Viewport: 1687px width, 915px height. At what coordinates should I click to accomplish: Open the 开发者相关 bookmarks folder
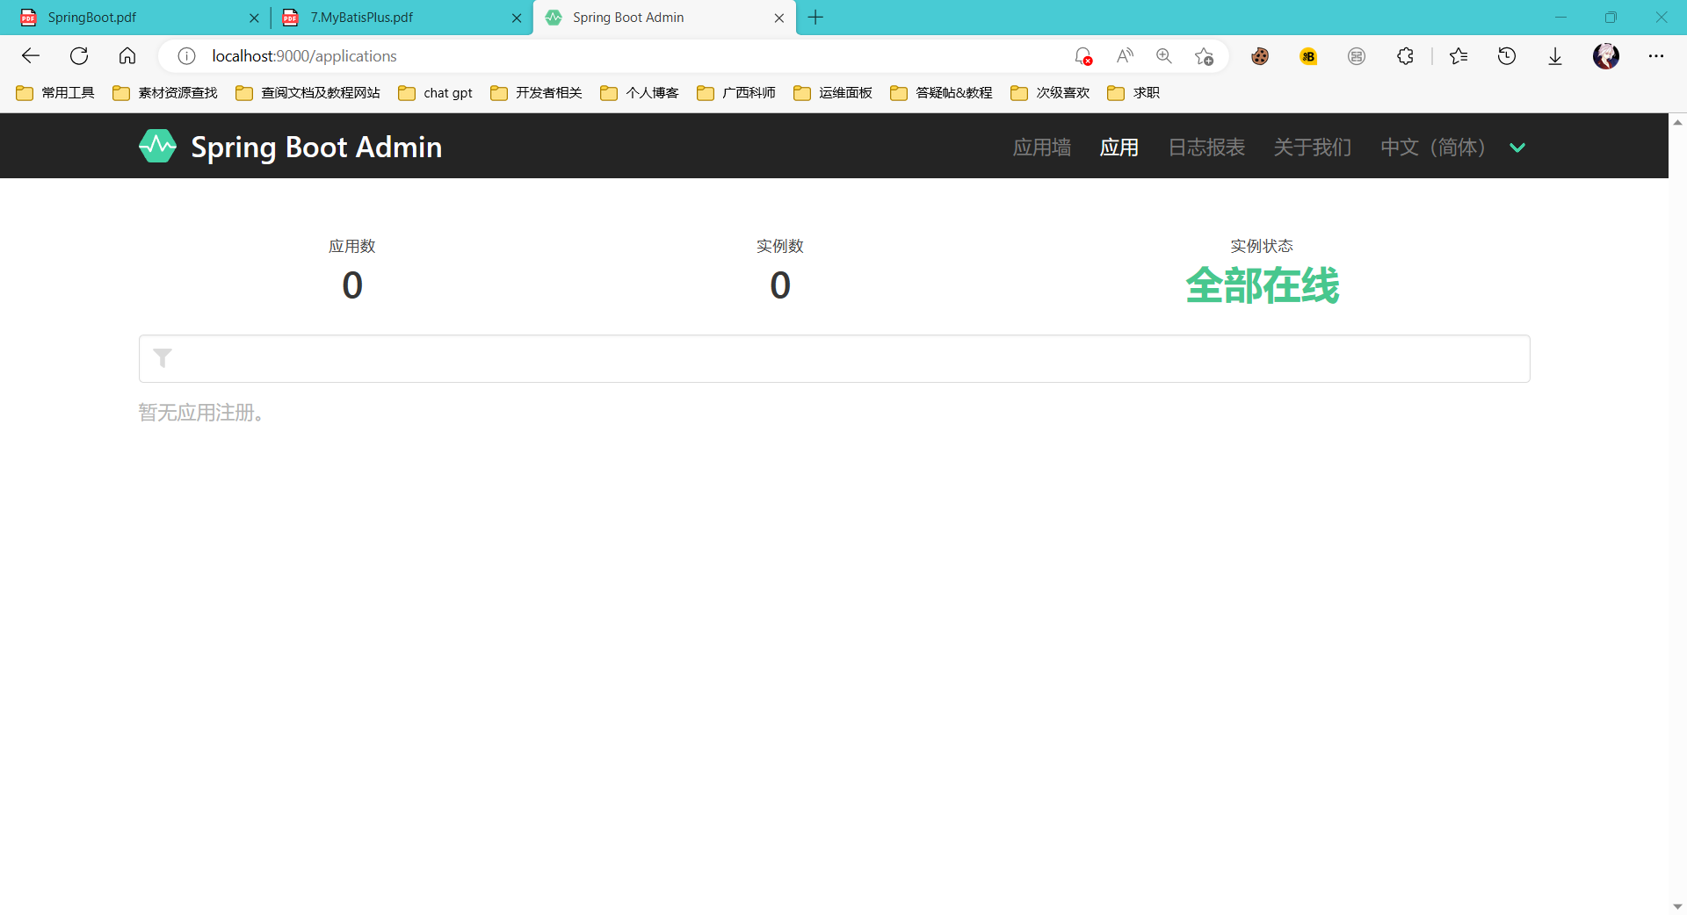537,93
